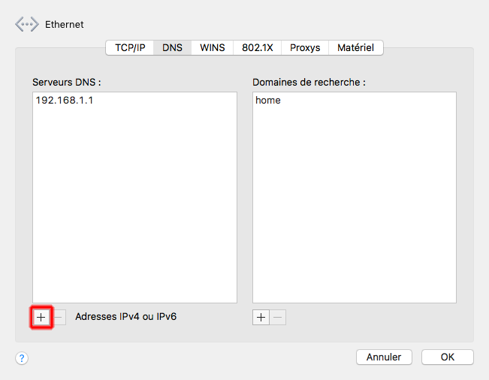Select the DNS tab
Viewport: 489px width, 380px height.
click(172, 47)
